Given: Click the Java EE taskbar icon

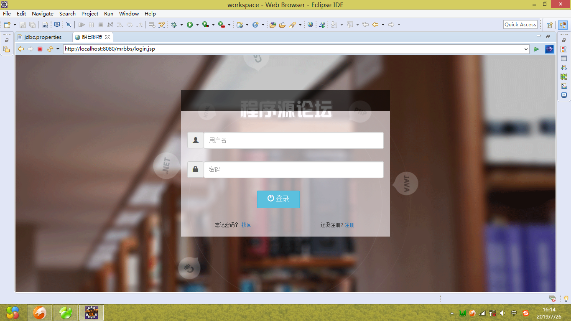Looking at the screenshot, I should [x=92, y=313].
